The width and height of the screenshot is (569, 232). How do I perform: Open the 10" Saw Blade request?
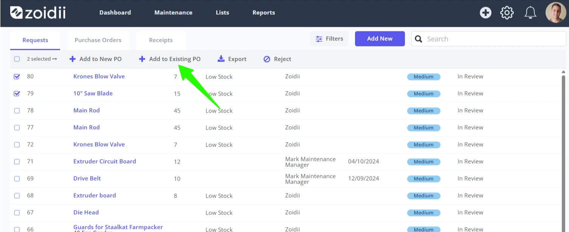93,93
